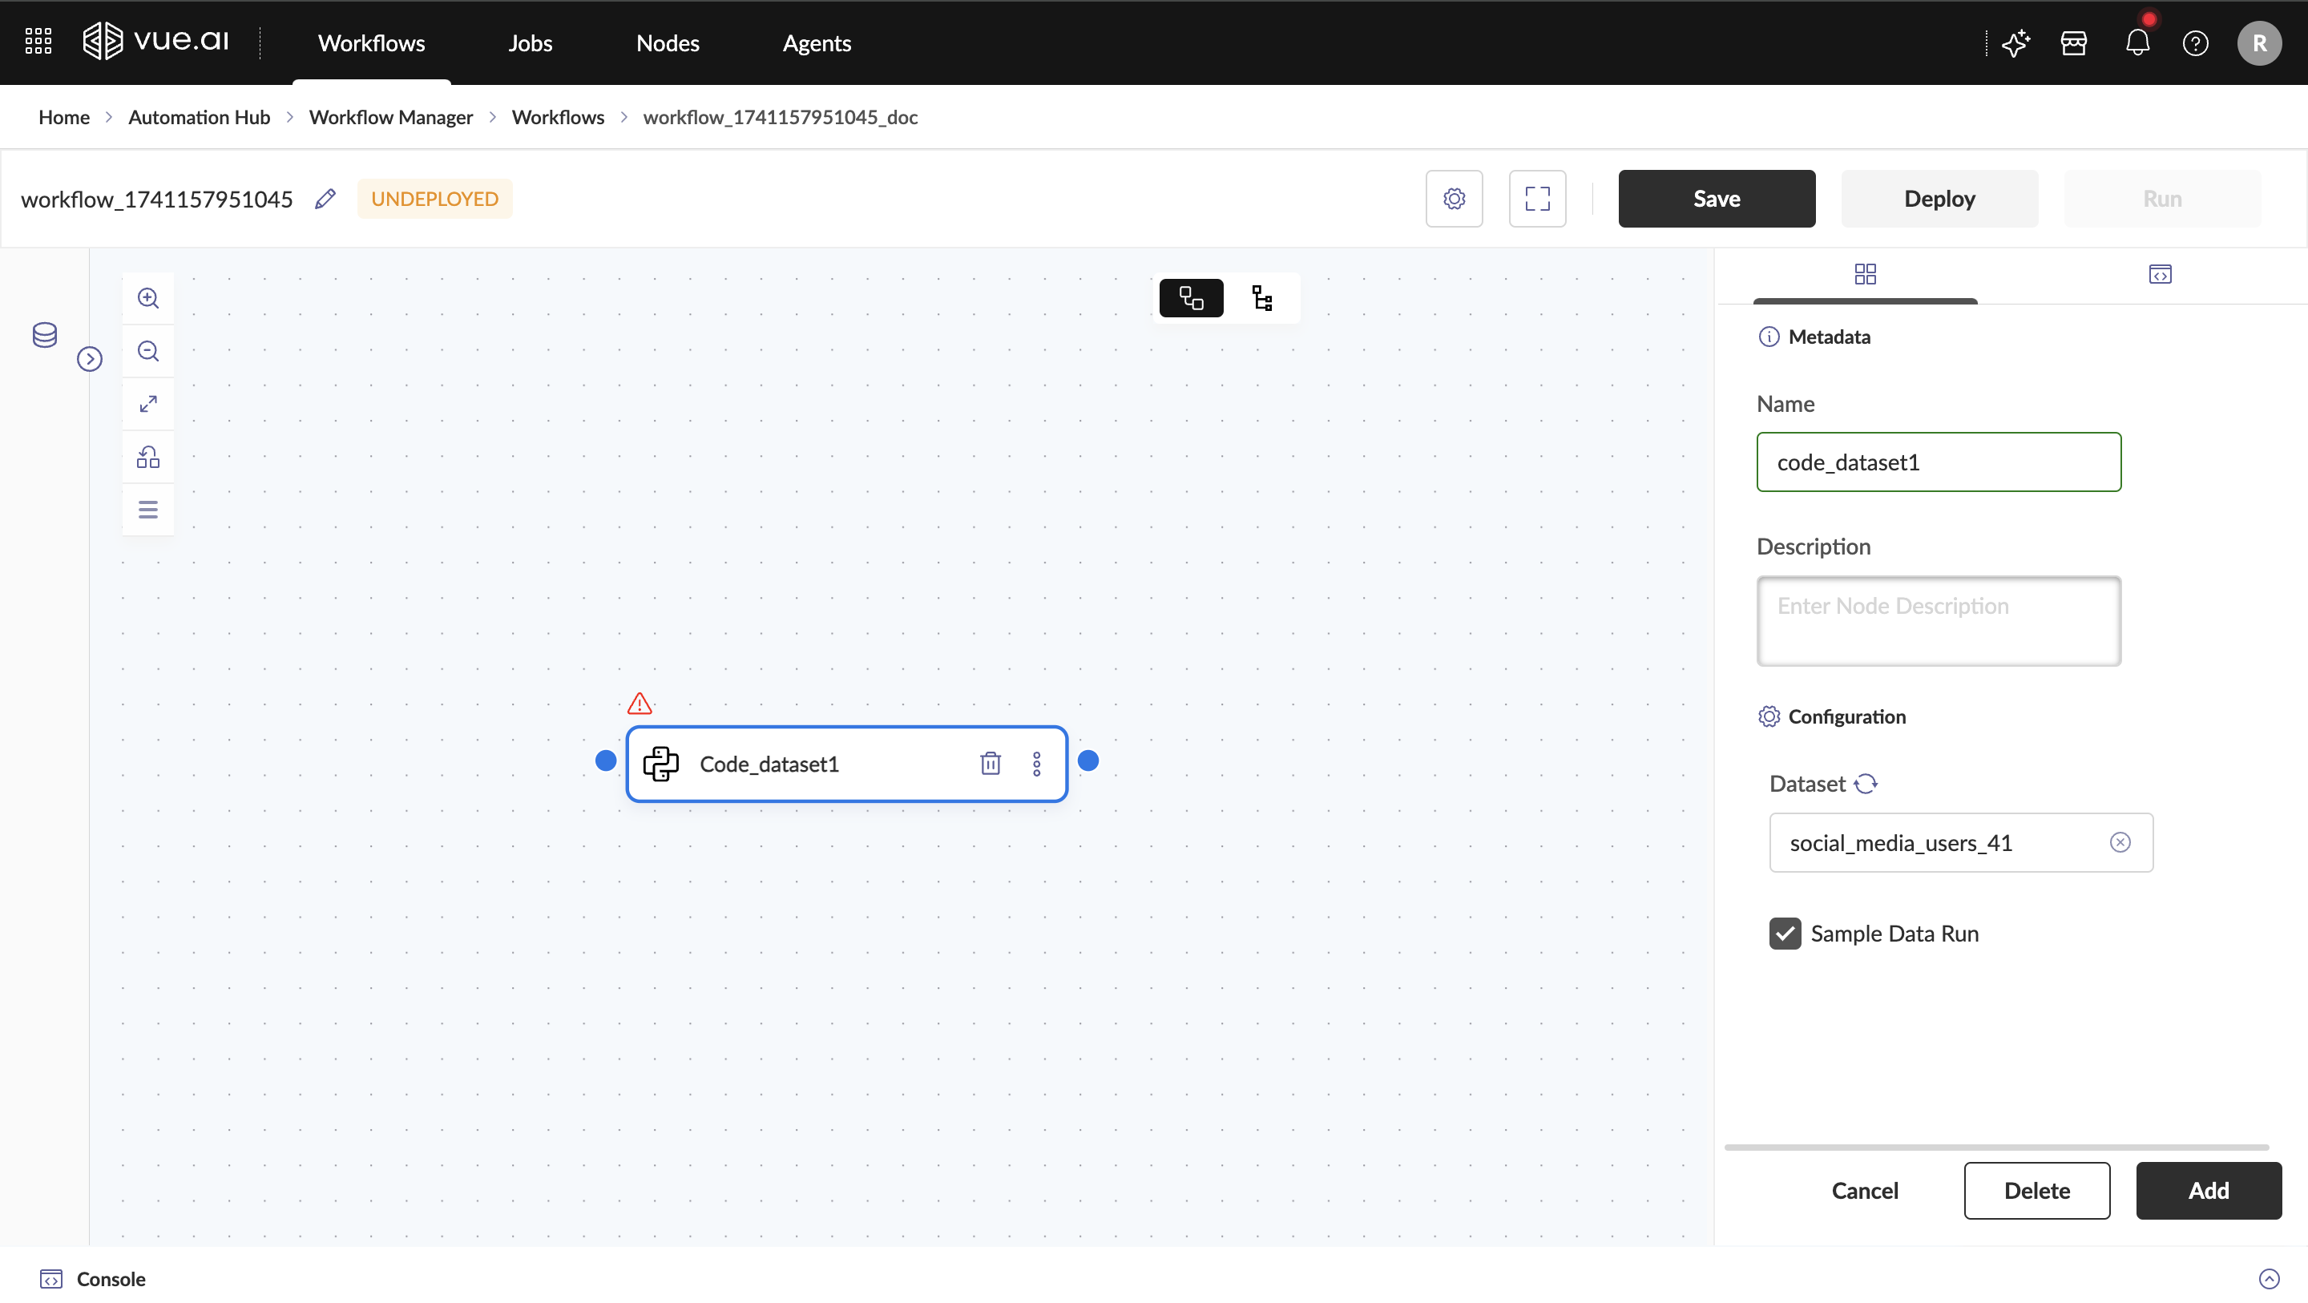Open the Jobs menu in top navigation
Image resolution: width=2308 pixels, height=1303 pixels.
coord(530,43)
